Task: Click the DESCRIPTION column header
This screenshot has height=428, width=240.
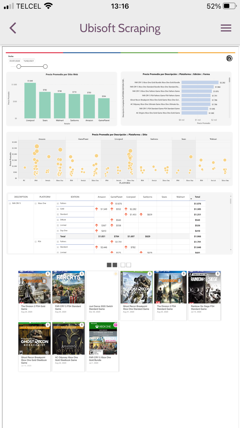Action: [21, 197]
